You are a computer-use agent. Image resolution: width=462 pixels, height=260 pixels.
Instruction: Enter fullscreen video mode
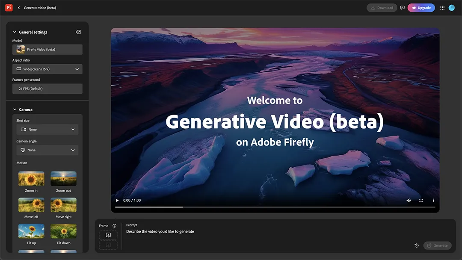421,201
